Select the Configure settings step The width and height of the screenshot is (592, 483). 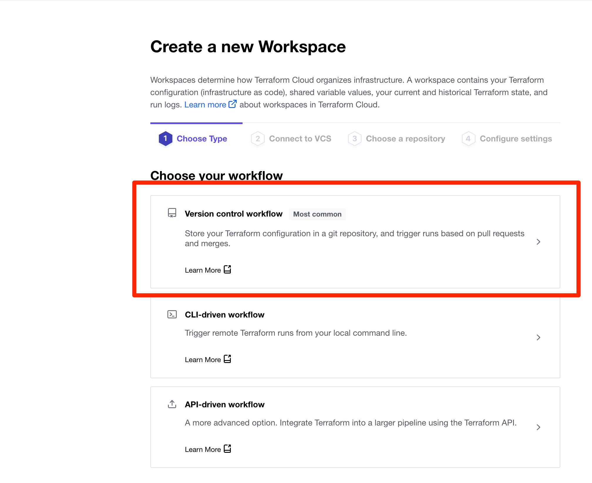pos(515,139)
